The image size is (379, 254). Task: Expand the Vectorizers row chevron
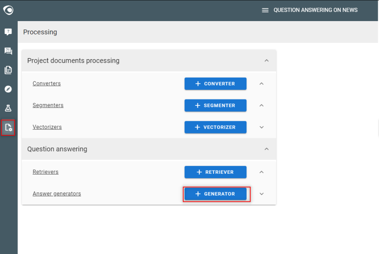[262, 127]
